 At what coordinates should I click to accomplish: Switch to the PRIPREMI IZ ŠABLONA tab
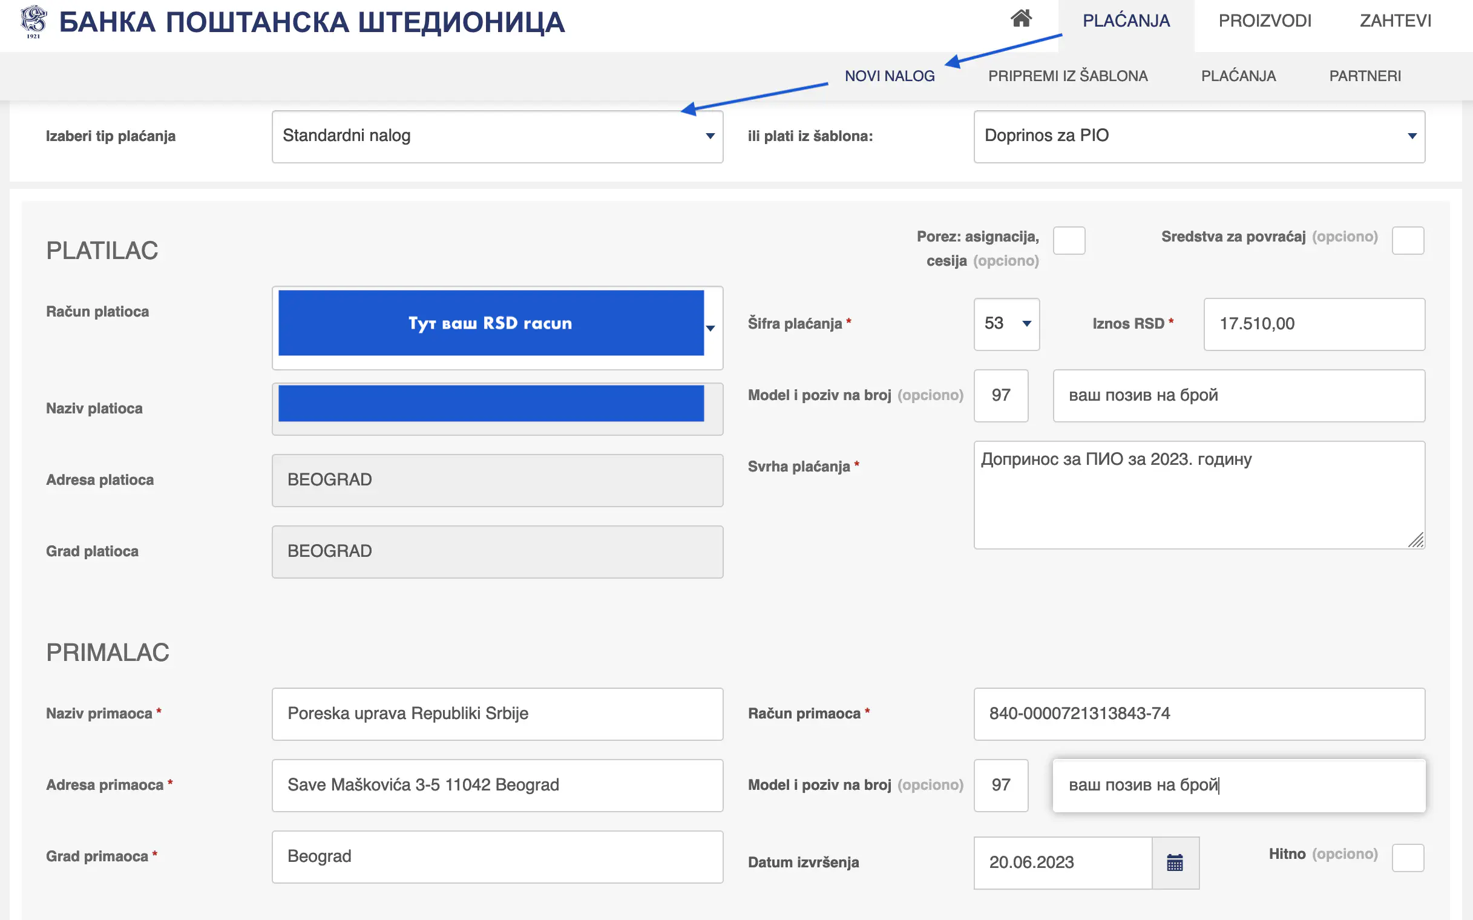coord(1068,76)
